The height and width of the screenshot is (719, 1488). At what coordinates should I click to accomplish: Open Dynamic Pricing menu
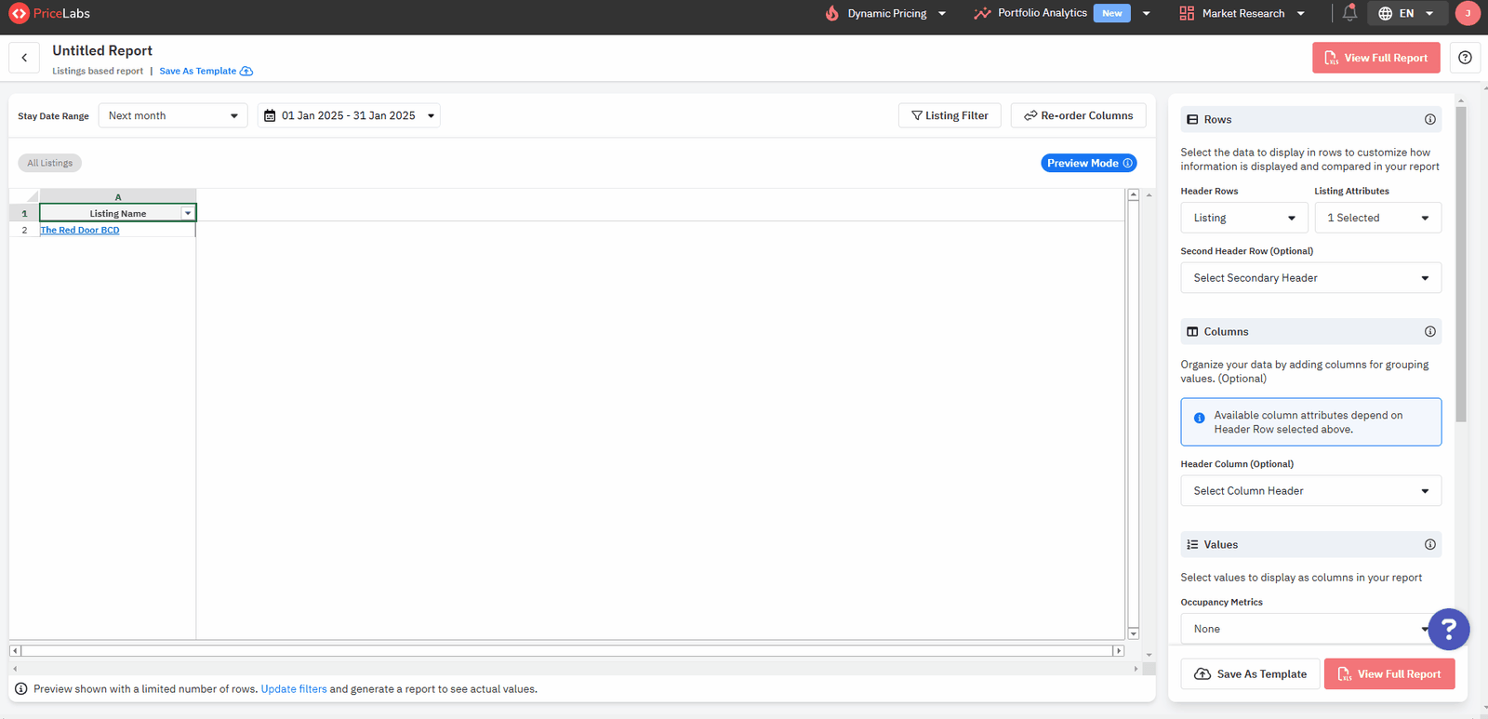[x=885, y=13]
